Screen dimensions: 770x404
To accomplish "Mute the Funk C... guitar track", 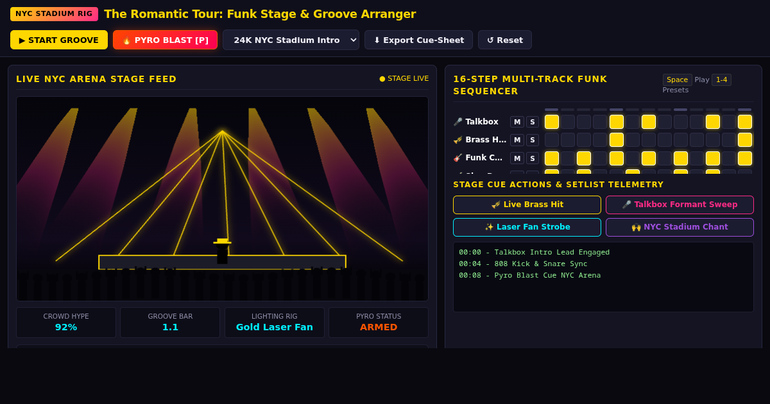I will tap(517, 158).
